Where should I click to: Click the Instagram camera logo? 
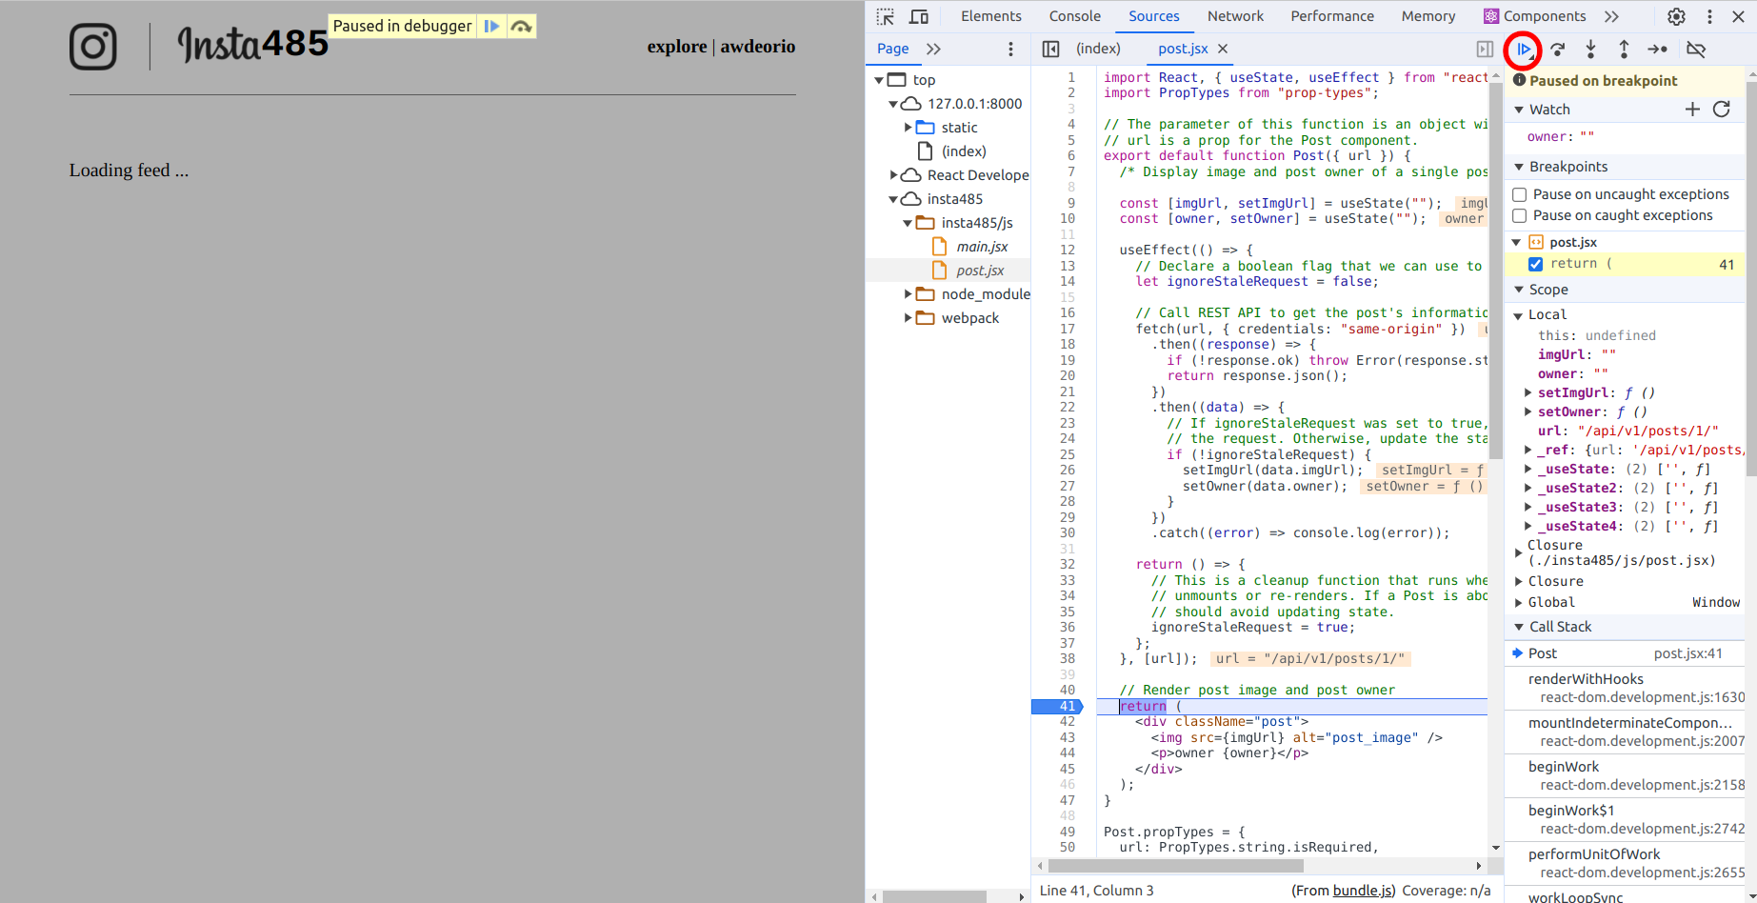(x=93, y=46)
